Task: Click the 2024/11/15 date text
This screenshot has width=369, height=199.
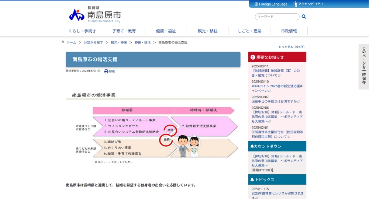Action: (x=260, y=189)
